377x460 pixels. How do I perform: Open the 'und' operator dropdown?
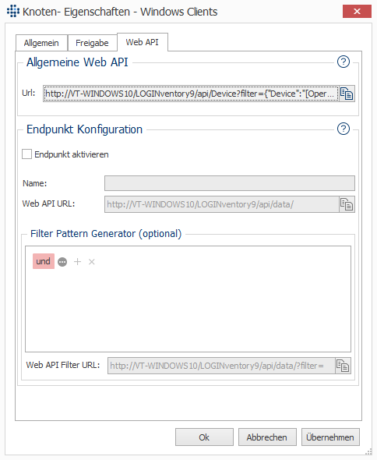coord(44,261)
